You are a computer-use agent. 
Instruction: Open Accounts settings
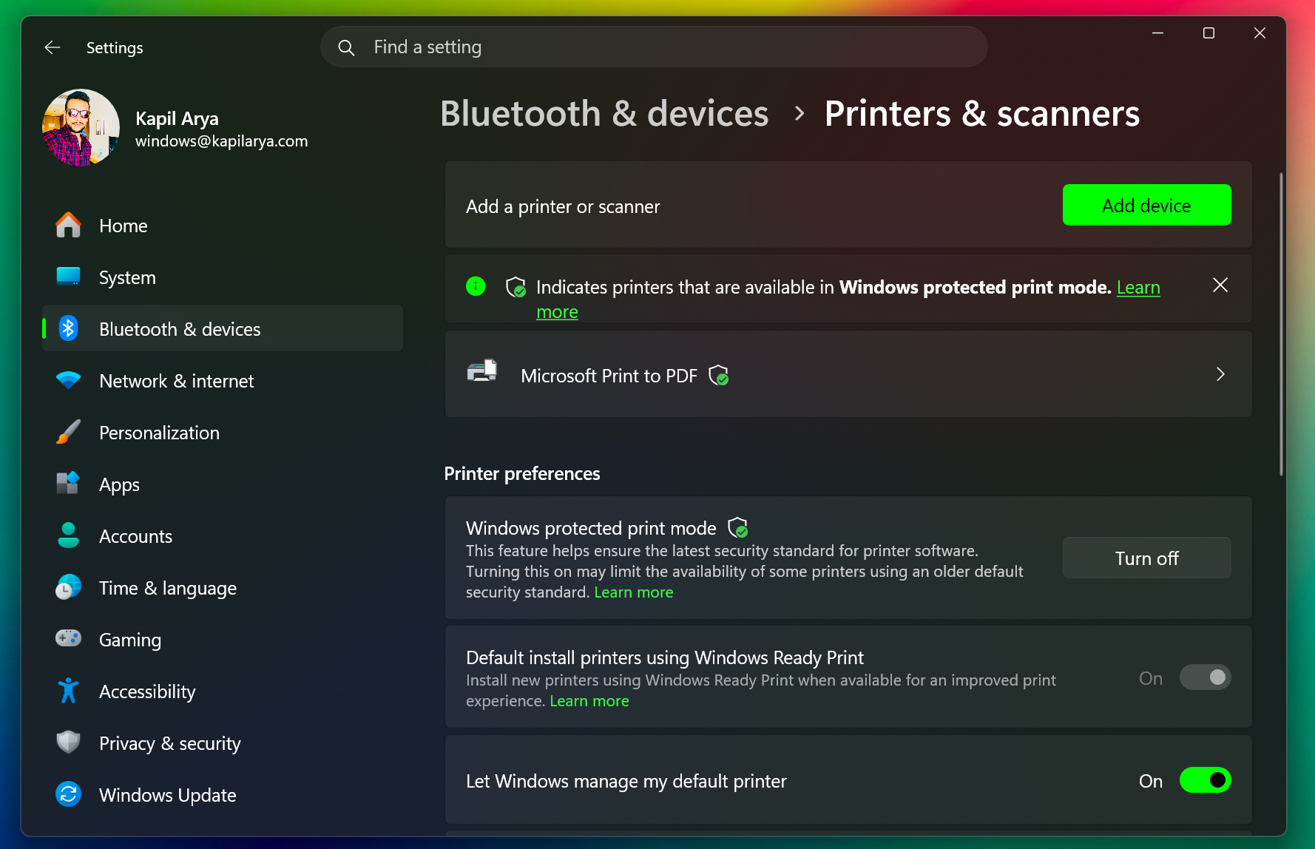tap(223, 536)
